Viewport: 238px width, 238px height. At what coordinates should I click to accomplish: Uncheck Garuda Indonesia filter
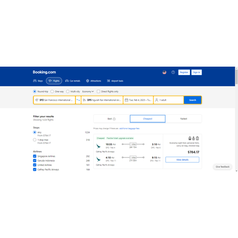click(35, 161)
